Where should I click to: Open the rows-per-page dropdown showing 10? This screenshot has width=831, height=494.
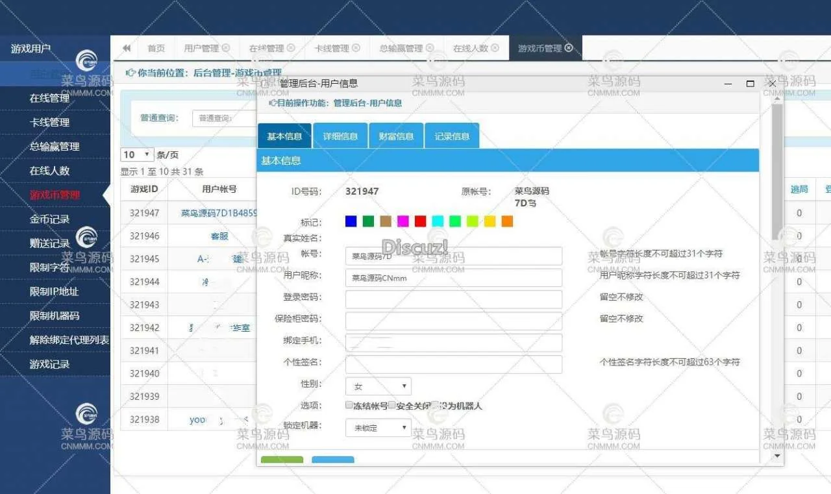pyautogui.click(x=137, y=154)
